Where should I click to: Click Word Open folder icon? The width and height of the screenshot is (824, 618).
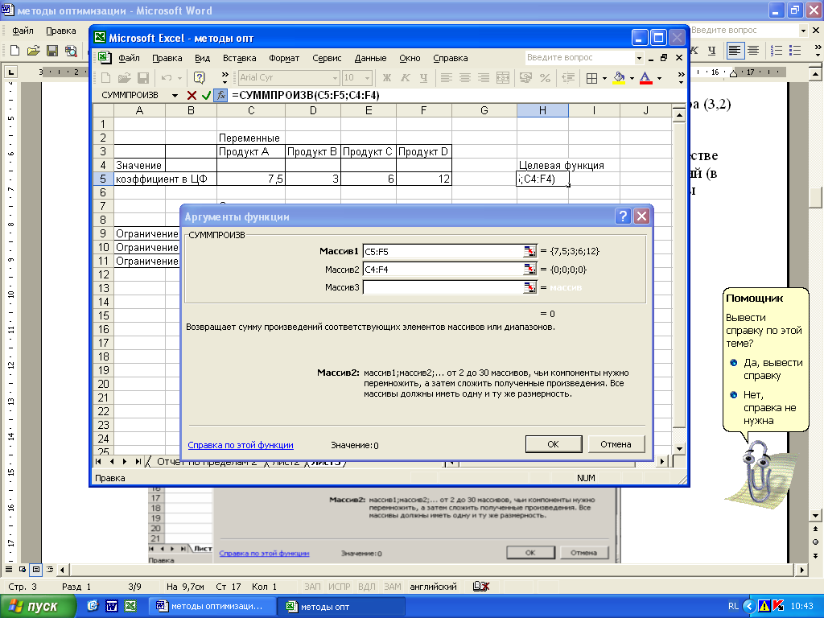[x=33, y=51]
